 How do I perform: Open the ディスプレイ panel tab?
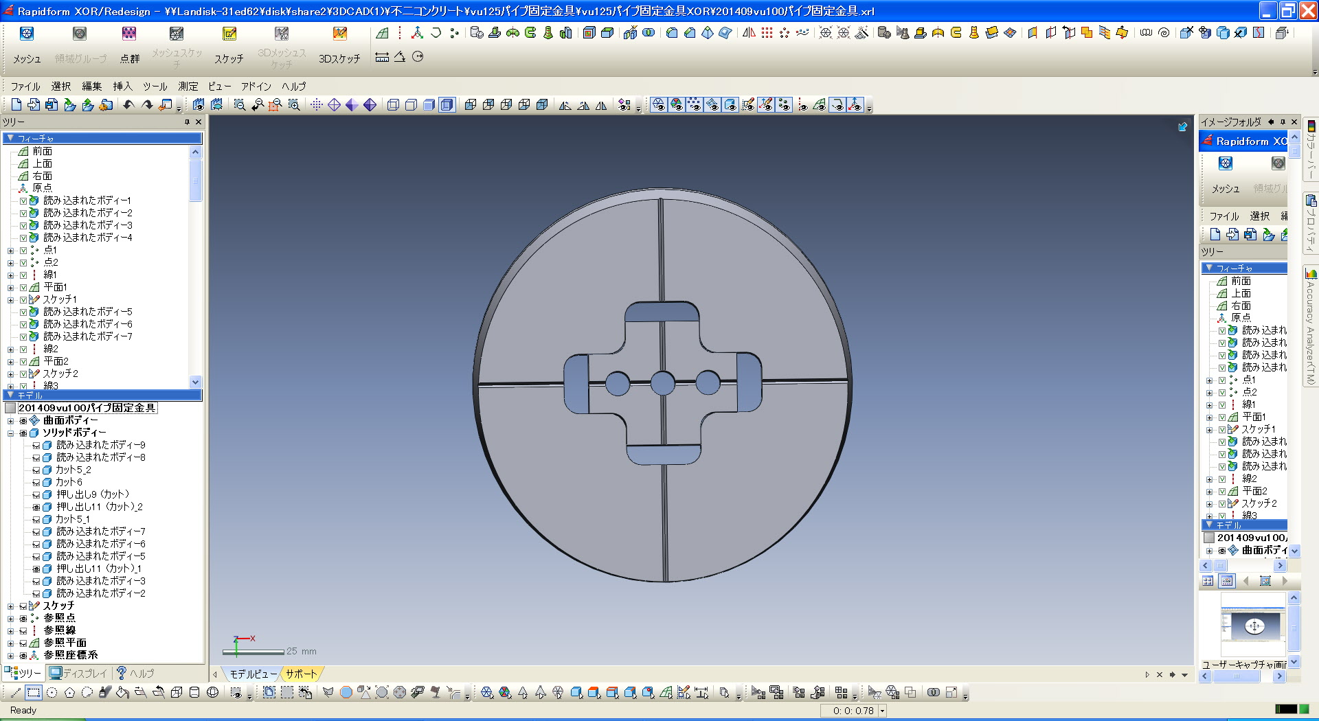pyautogui.click(x=78, y=674)
